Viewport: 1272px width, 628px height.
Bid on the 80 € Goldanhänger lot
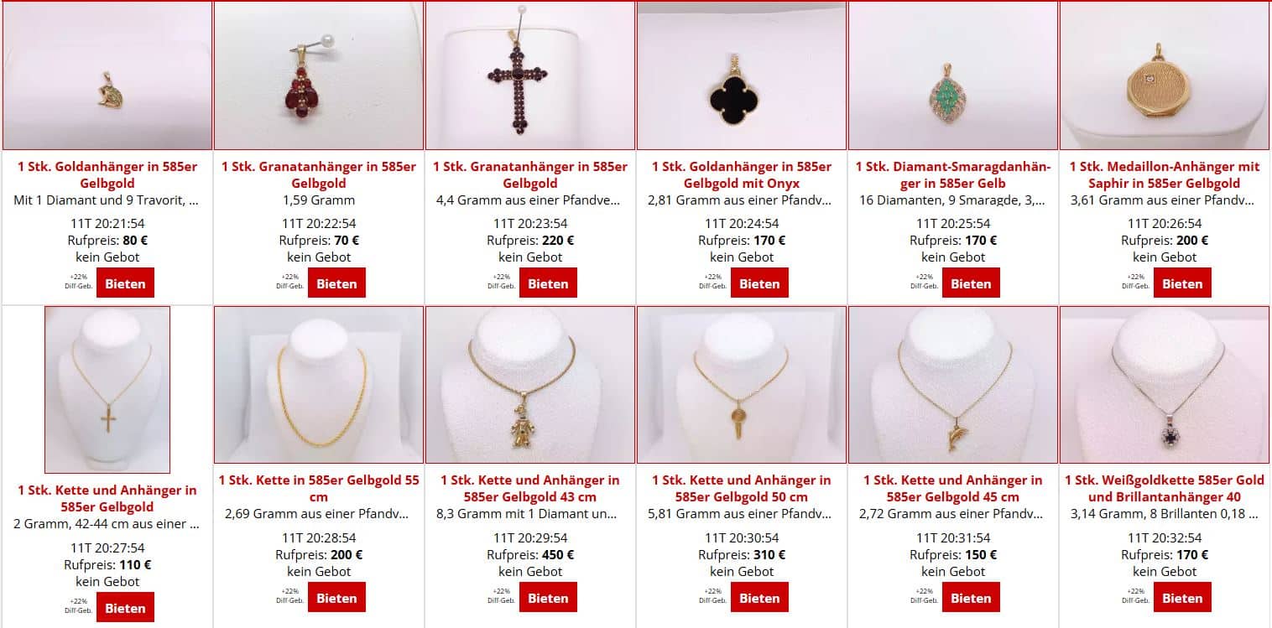pyautogui.click(x=125, y=283)
